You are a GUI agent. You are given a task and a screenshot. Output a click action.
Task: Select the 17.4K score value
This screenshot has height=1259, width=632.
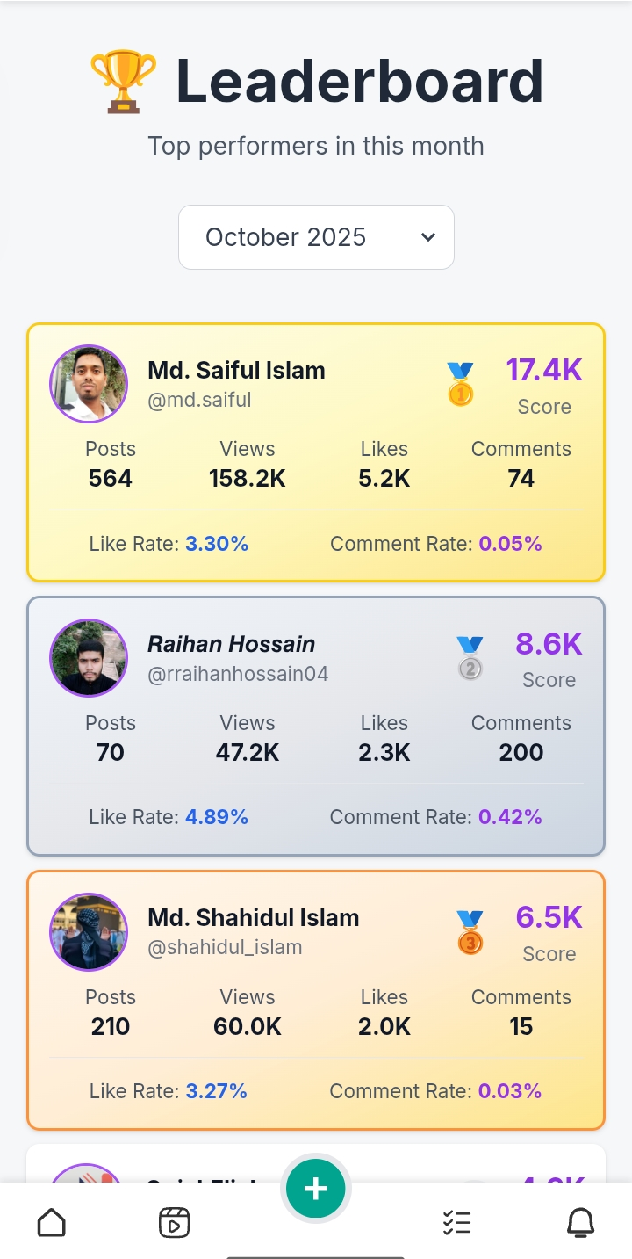pyautogui.click(x=543, y=370)
